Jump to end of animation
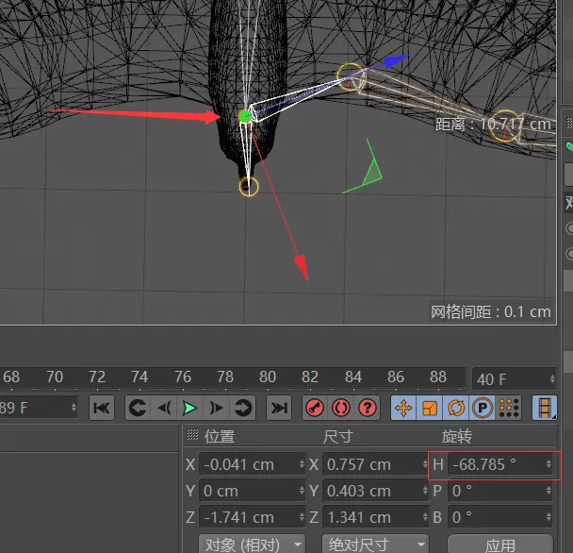This screenshot has width=573, height=553. pyautogui.click(x=278, y=408)
